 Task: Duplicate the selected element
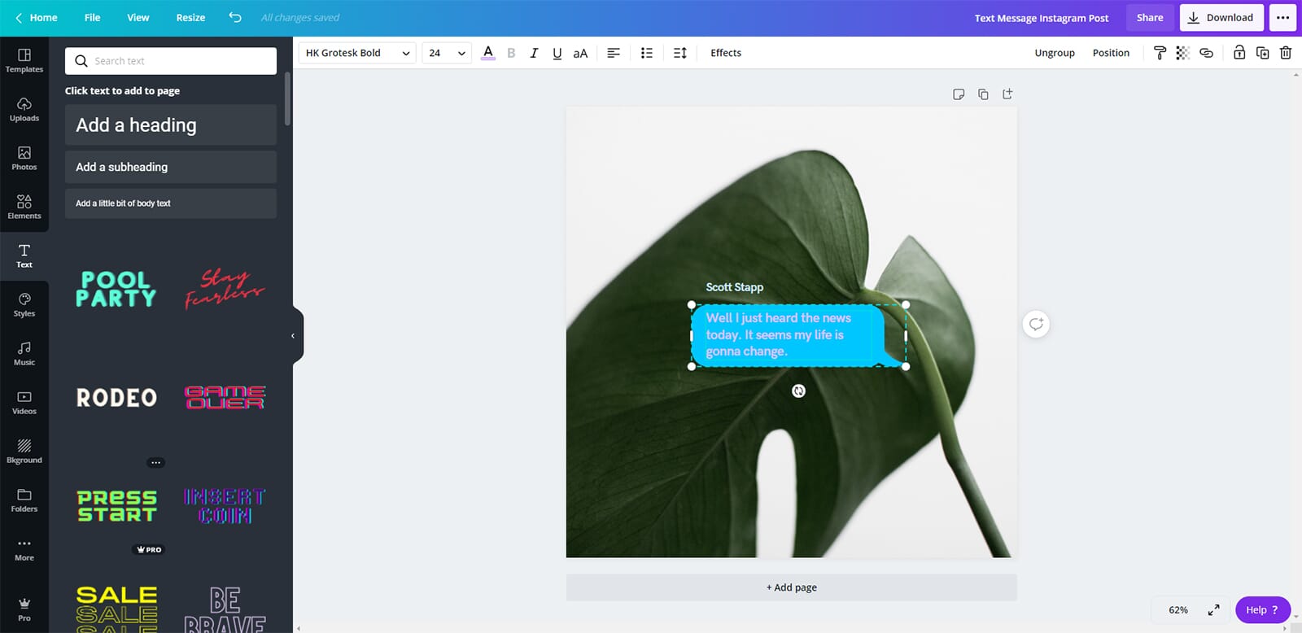[x=1263, y=53]
